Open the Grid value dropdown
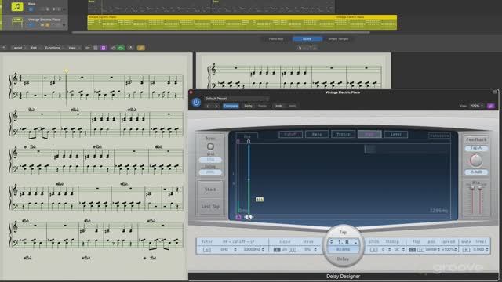The width and height of the screenshot is (502, 282). coord(210,160)
